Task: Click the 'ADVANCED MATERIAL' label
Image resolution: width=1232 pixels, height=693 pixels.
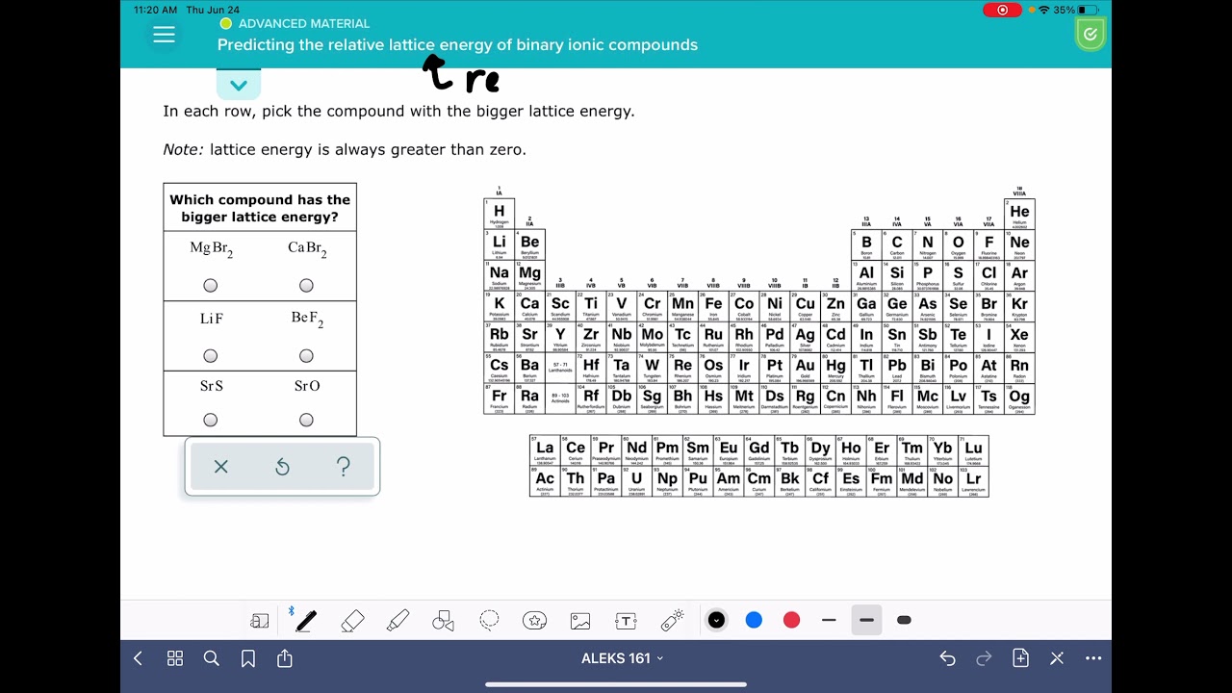Action: (x=303, y=24)
